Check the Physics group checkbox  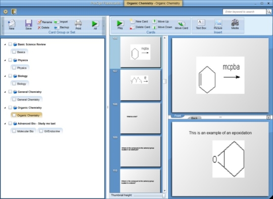[x=10, y=60]
